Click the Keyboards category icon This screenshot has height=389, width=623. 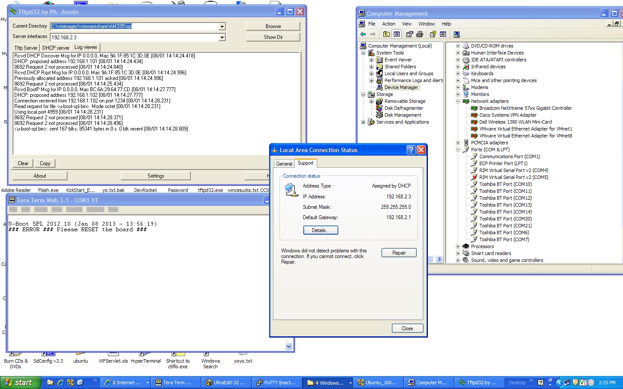click(x=466, y=73)
